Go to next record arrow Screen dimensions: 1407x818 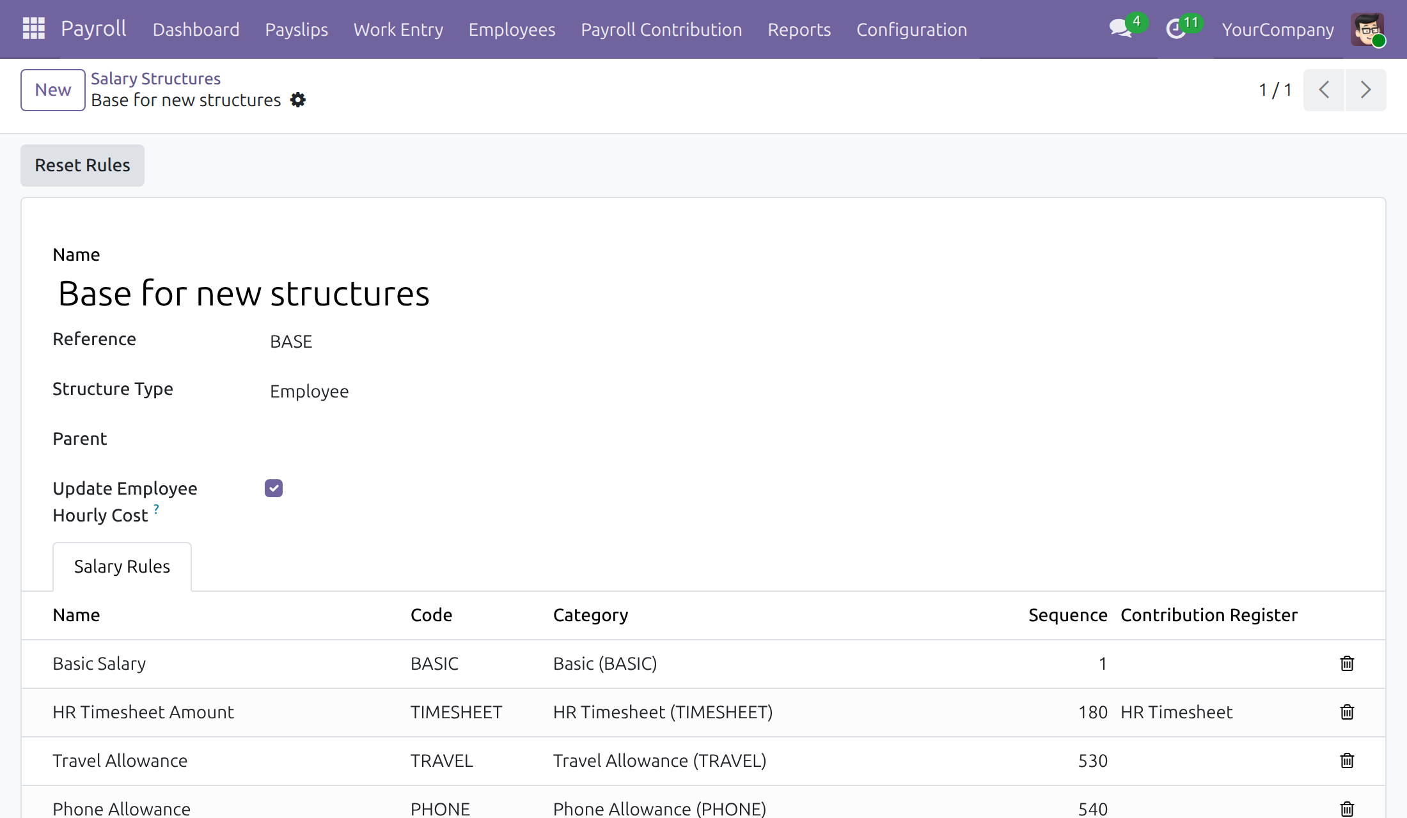coord(1365,89)
